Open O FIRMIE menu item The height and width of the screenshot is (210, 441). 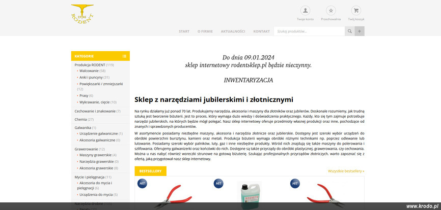point(205,31)
